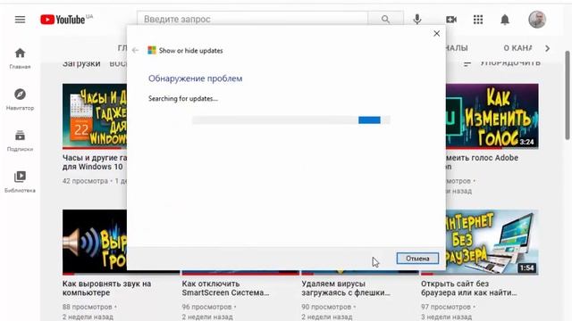Viewport: 572px width, 321px height.
Task: Open Как изменить голос video thumbnail
Action: [492, 116]
